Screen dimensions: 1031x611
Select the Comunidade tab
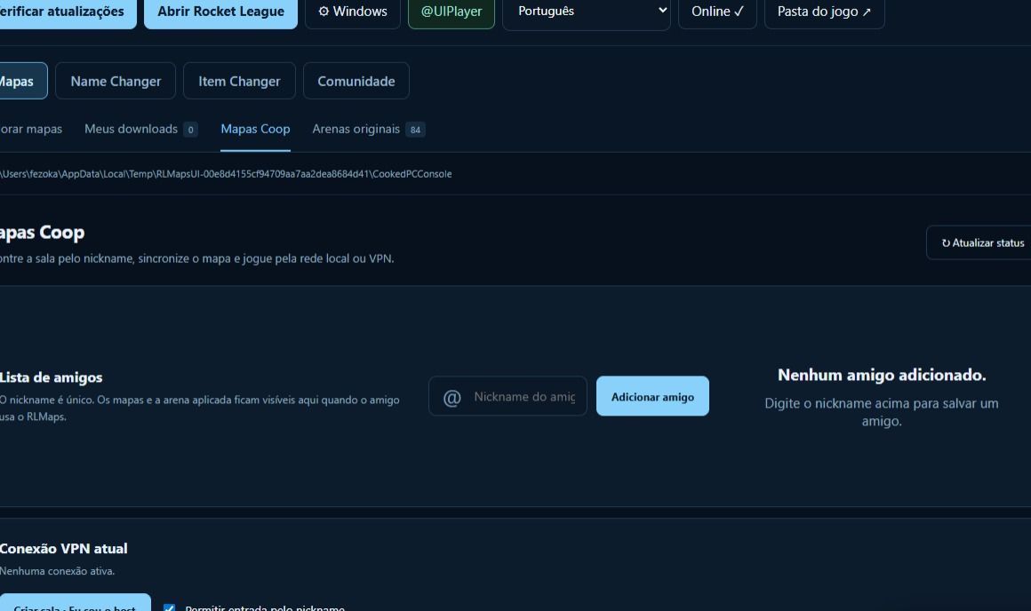point(356,81)
